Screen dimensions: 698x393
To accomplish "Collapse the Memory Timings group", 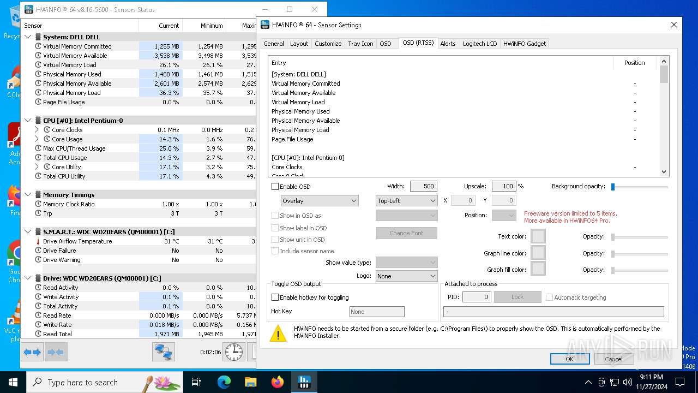I will [x=28, y=195].
